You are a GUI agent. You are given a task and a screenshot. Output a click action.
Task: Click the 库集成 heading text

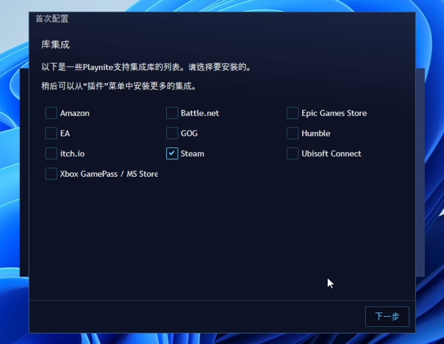[x=55, y=45]
